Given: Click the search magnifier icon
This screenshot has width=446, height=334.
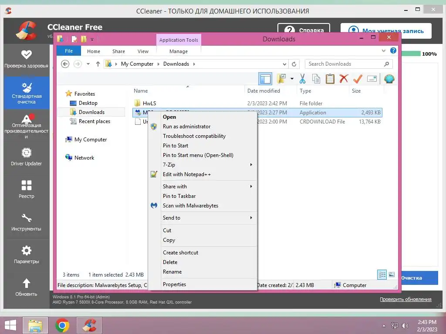Looking at the screenshot, I should point(386,64).
